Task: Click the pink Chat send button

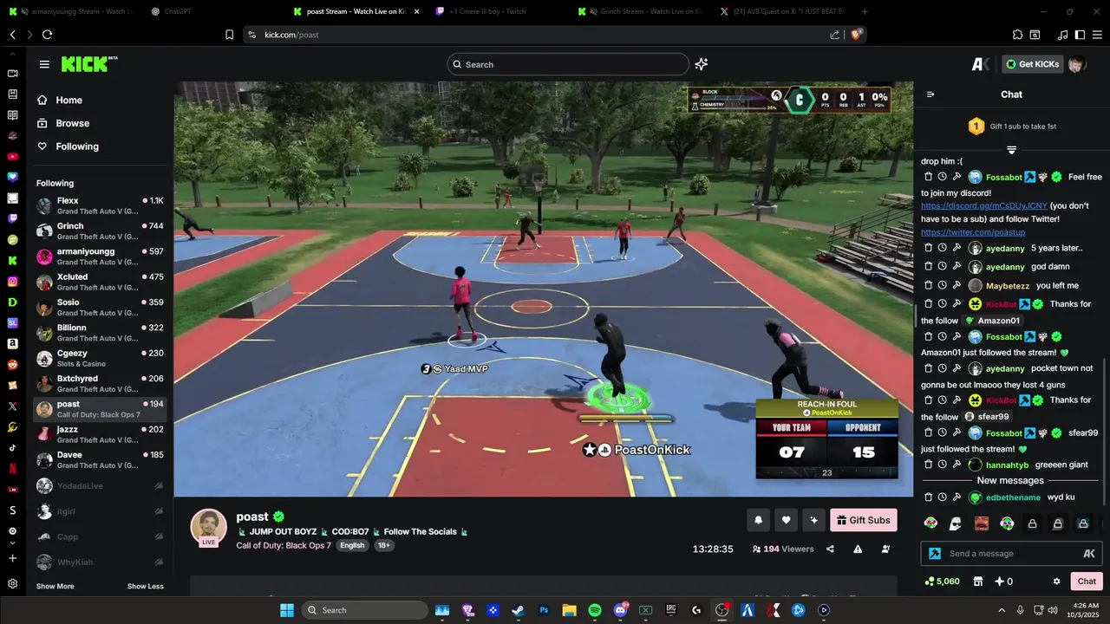Action: (x=1087, y=582)
